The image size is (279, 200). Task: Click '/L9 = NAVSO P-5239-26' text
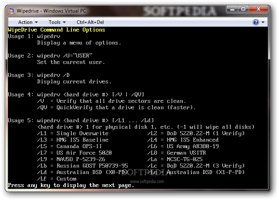click(71, 160)
